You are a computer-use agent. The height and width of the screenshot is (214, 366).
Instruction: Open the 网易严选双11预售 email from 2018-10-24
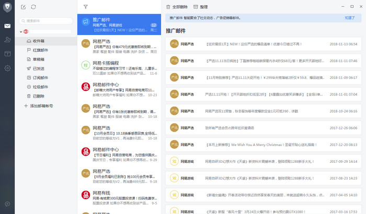click(x=264, y=111)
